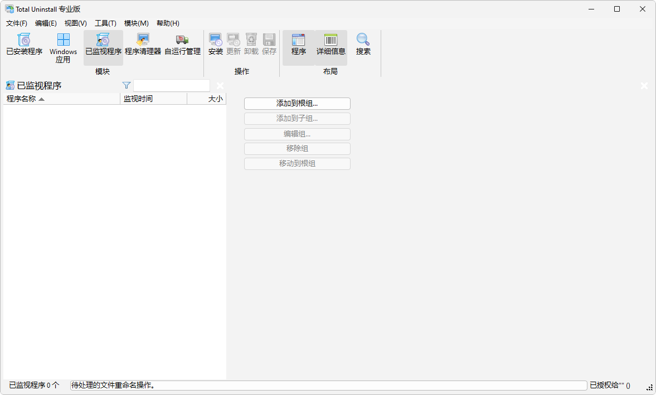Image resolution: width=656 pixels, height=395 pixels.
Task: Click the 添加到根组 button
Action: click(297, 103)
